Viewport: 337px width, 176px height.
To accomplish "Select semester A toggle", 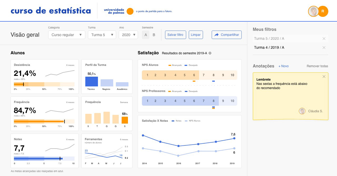I will pyautogui.click(x=146, y=35).
